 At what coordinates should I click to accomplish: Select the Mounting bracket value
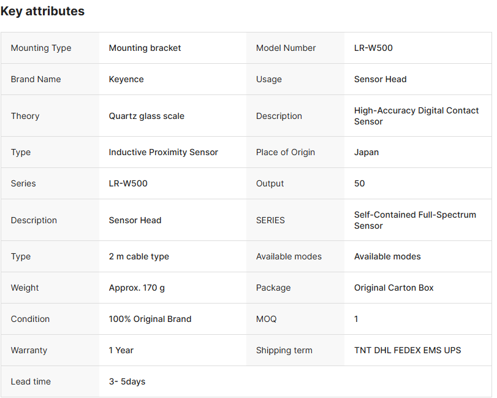click(145, 48)
